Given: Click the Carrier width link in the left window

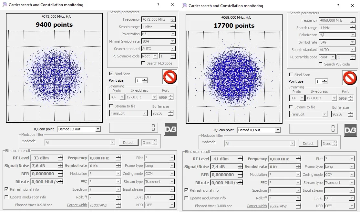Looking at the screenshot, I should point(77,205).
